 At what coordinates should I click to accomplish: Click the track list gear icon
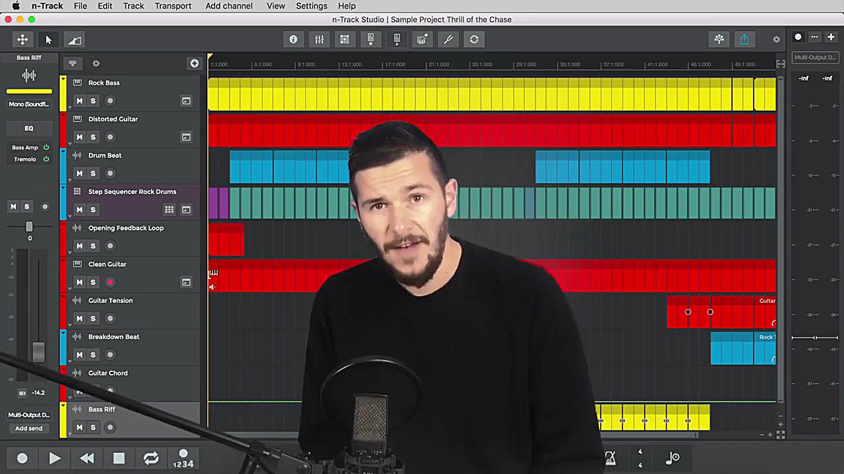(96, 63)
